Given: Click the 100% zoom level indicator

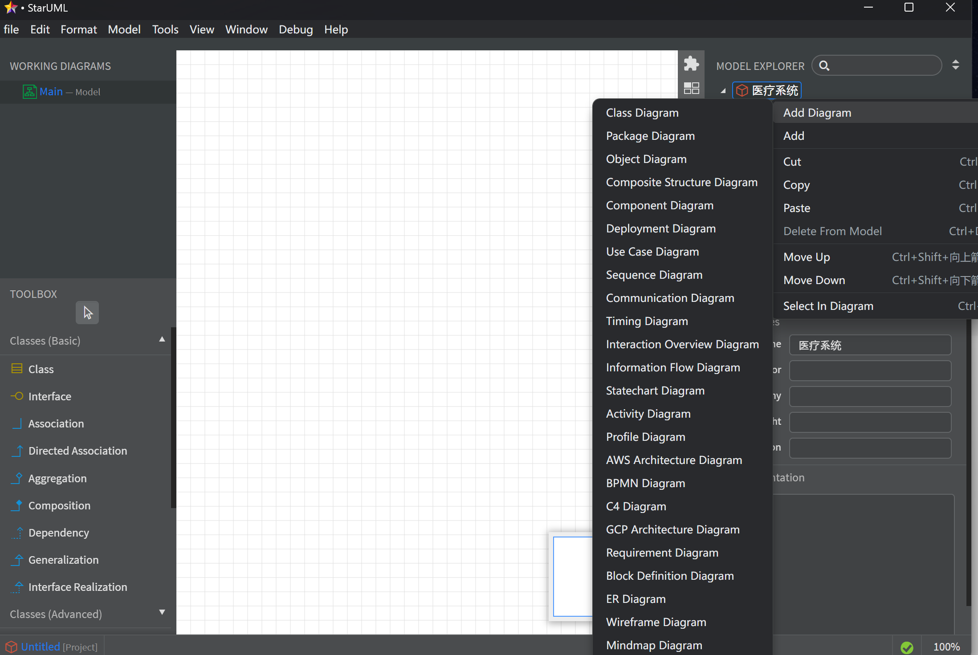Looking at the screenshot, I should [x=946, y=647].
